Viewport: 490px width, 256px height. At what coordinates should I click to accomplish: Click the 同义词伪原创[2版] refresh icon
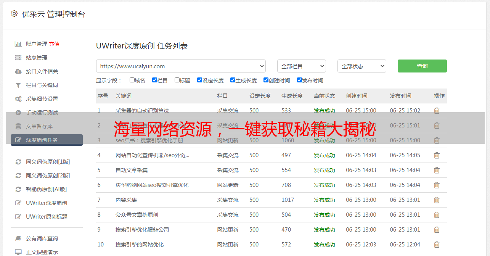pos(18,175)
